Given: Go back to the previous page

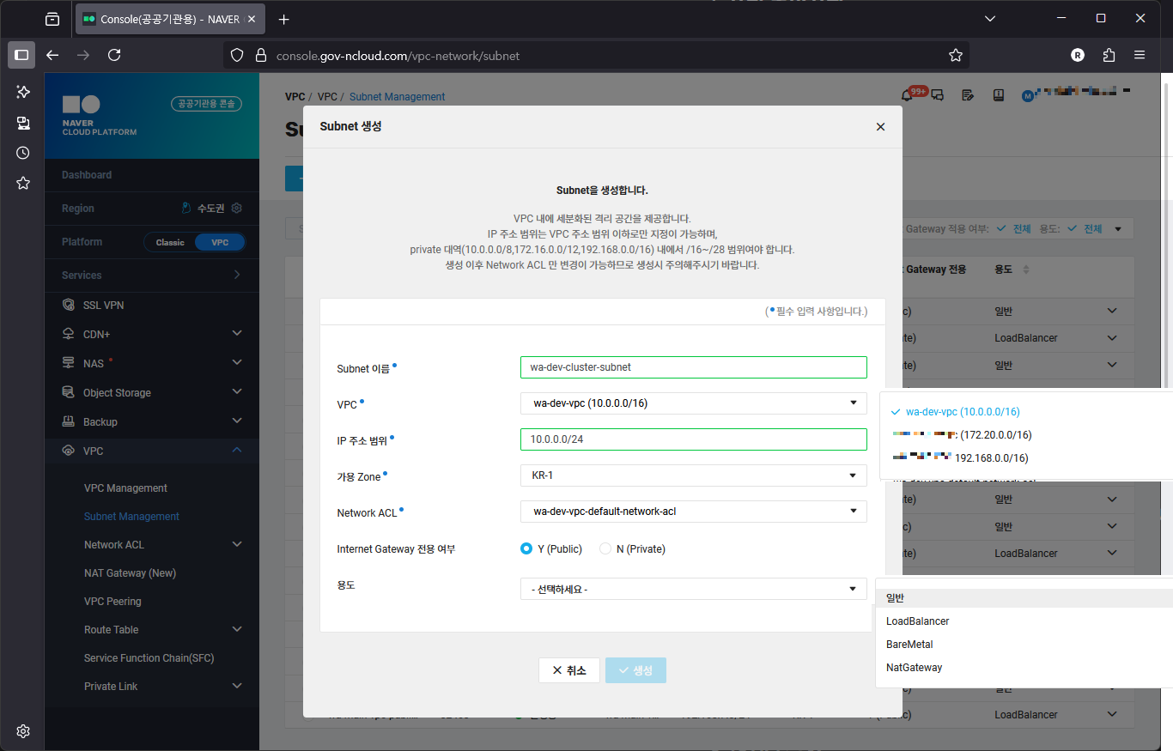Looking at the screenshot, I should [52, 55].
